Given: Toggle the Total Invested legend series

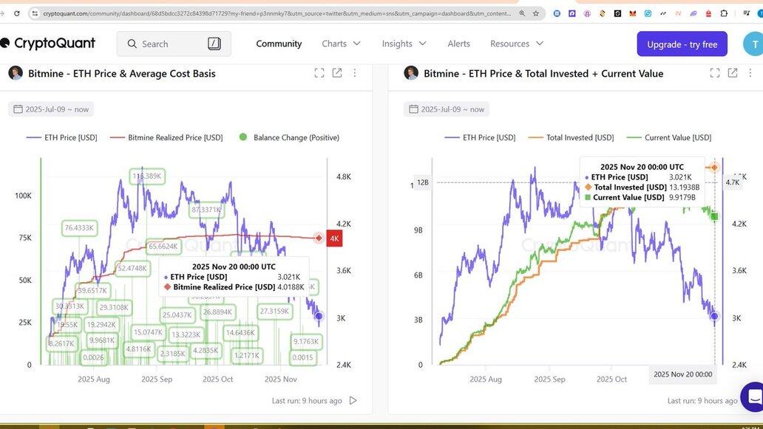Looking at the screenshot, I should tap(571, 137).
